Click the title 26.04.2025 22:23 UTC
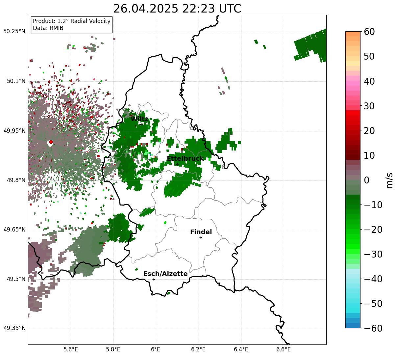 point(177,9)
